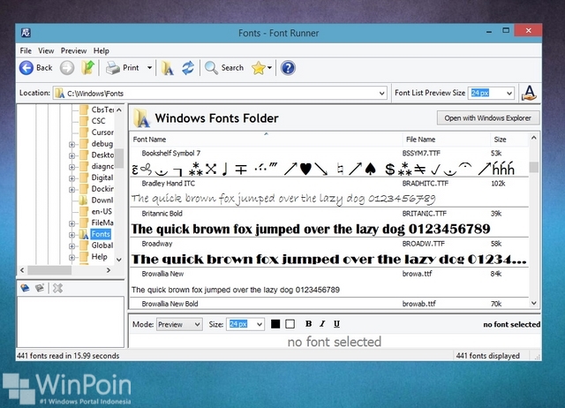Image resolution: width=565 pixels, height=408 pixels.
Task: Select the Browallia New font name
Action: [x=162, y=274]
